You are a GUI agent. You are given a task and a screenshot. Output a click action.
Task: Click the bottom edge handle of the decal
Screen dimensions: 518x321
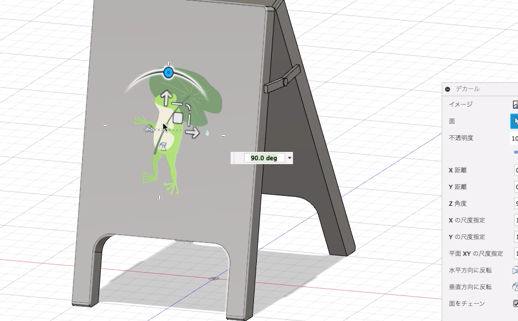(159, 197)
